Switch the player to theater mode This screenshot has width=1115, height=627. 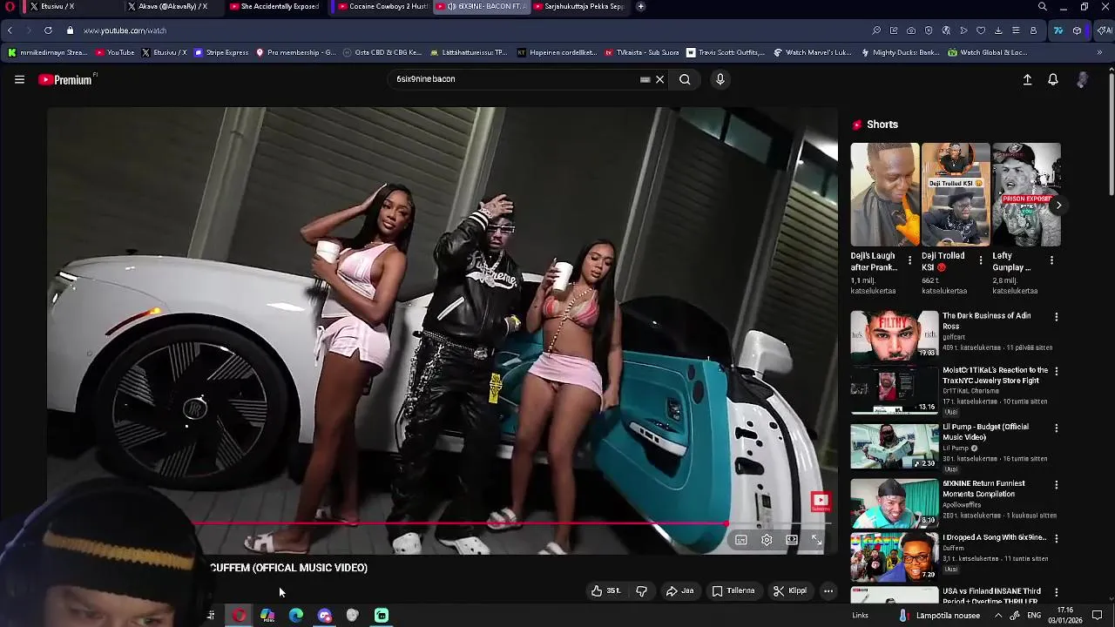pyautogui.click(x=792, y=540)
